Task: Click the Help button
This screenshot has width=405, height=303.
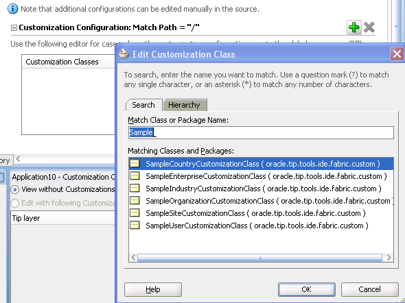Action: click(153, 289)
